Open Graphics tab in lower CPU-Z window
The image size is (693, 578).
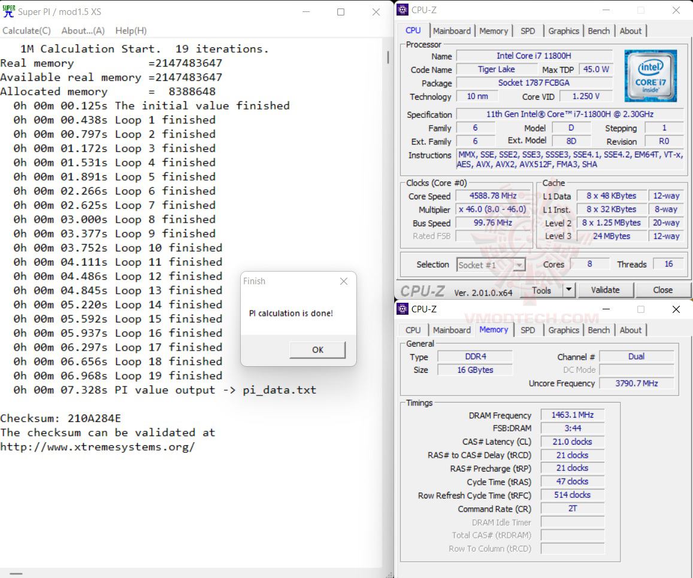564,330
